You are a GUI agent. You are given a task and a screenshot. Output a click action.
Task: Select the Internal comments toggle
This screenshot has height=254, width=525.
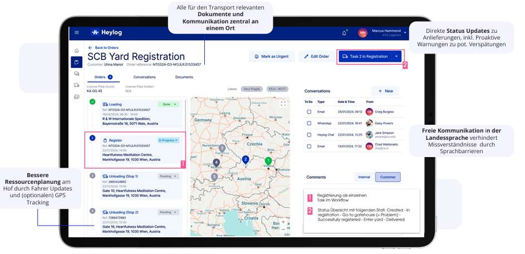point(364,177)
